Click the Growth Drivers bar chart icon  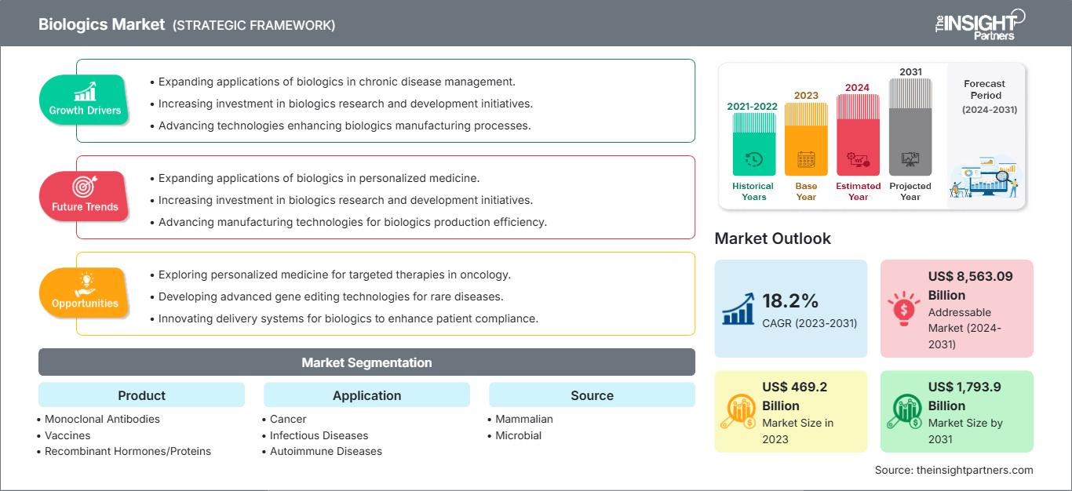point(85,91)
